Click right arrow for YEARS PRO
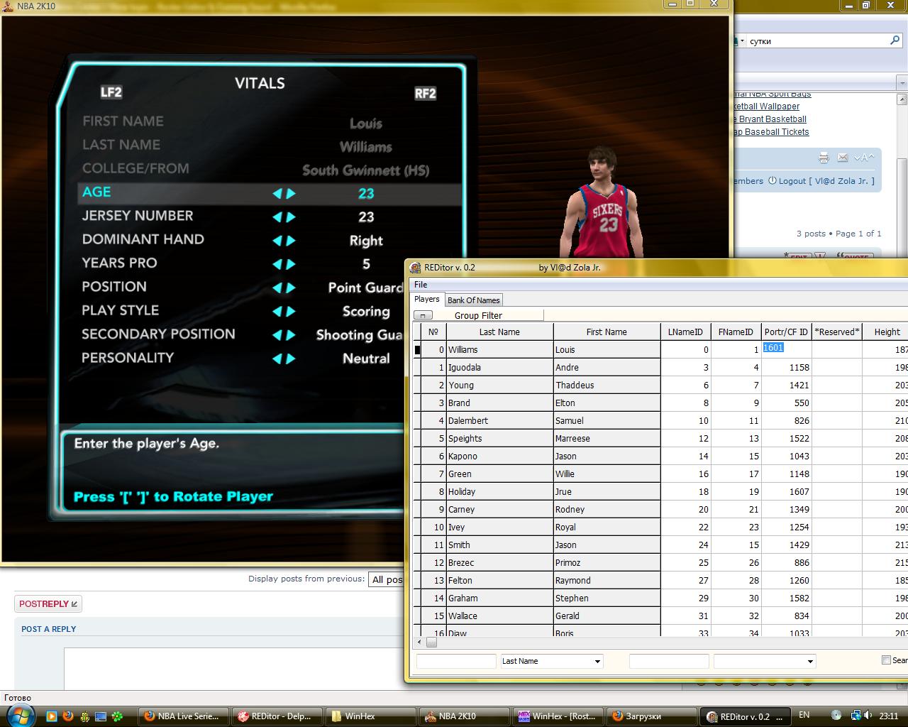 coord(291,264)
